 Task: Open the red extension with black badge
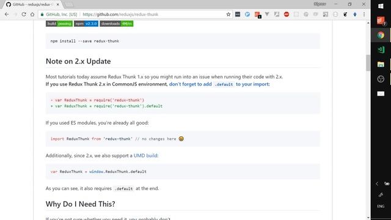tap(257, 15)
